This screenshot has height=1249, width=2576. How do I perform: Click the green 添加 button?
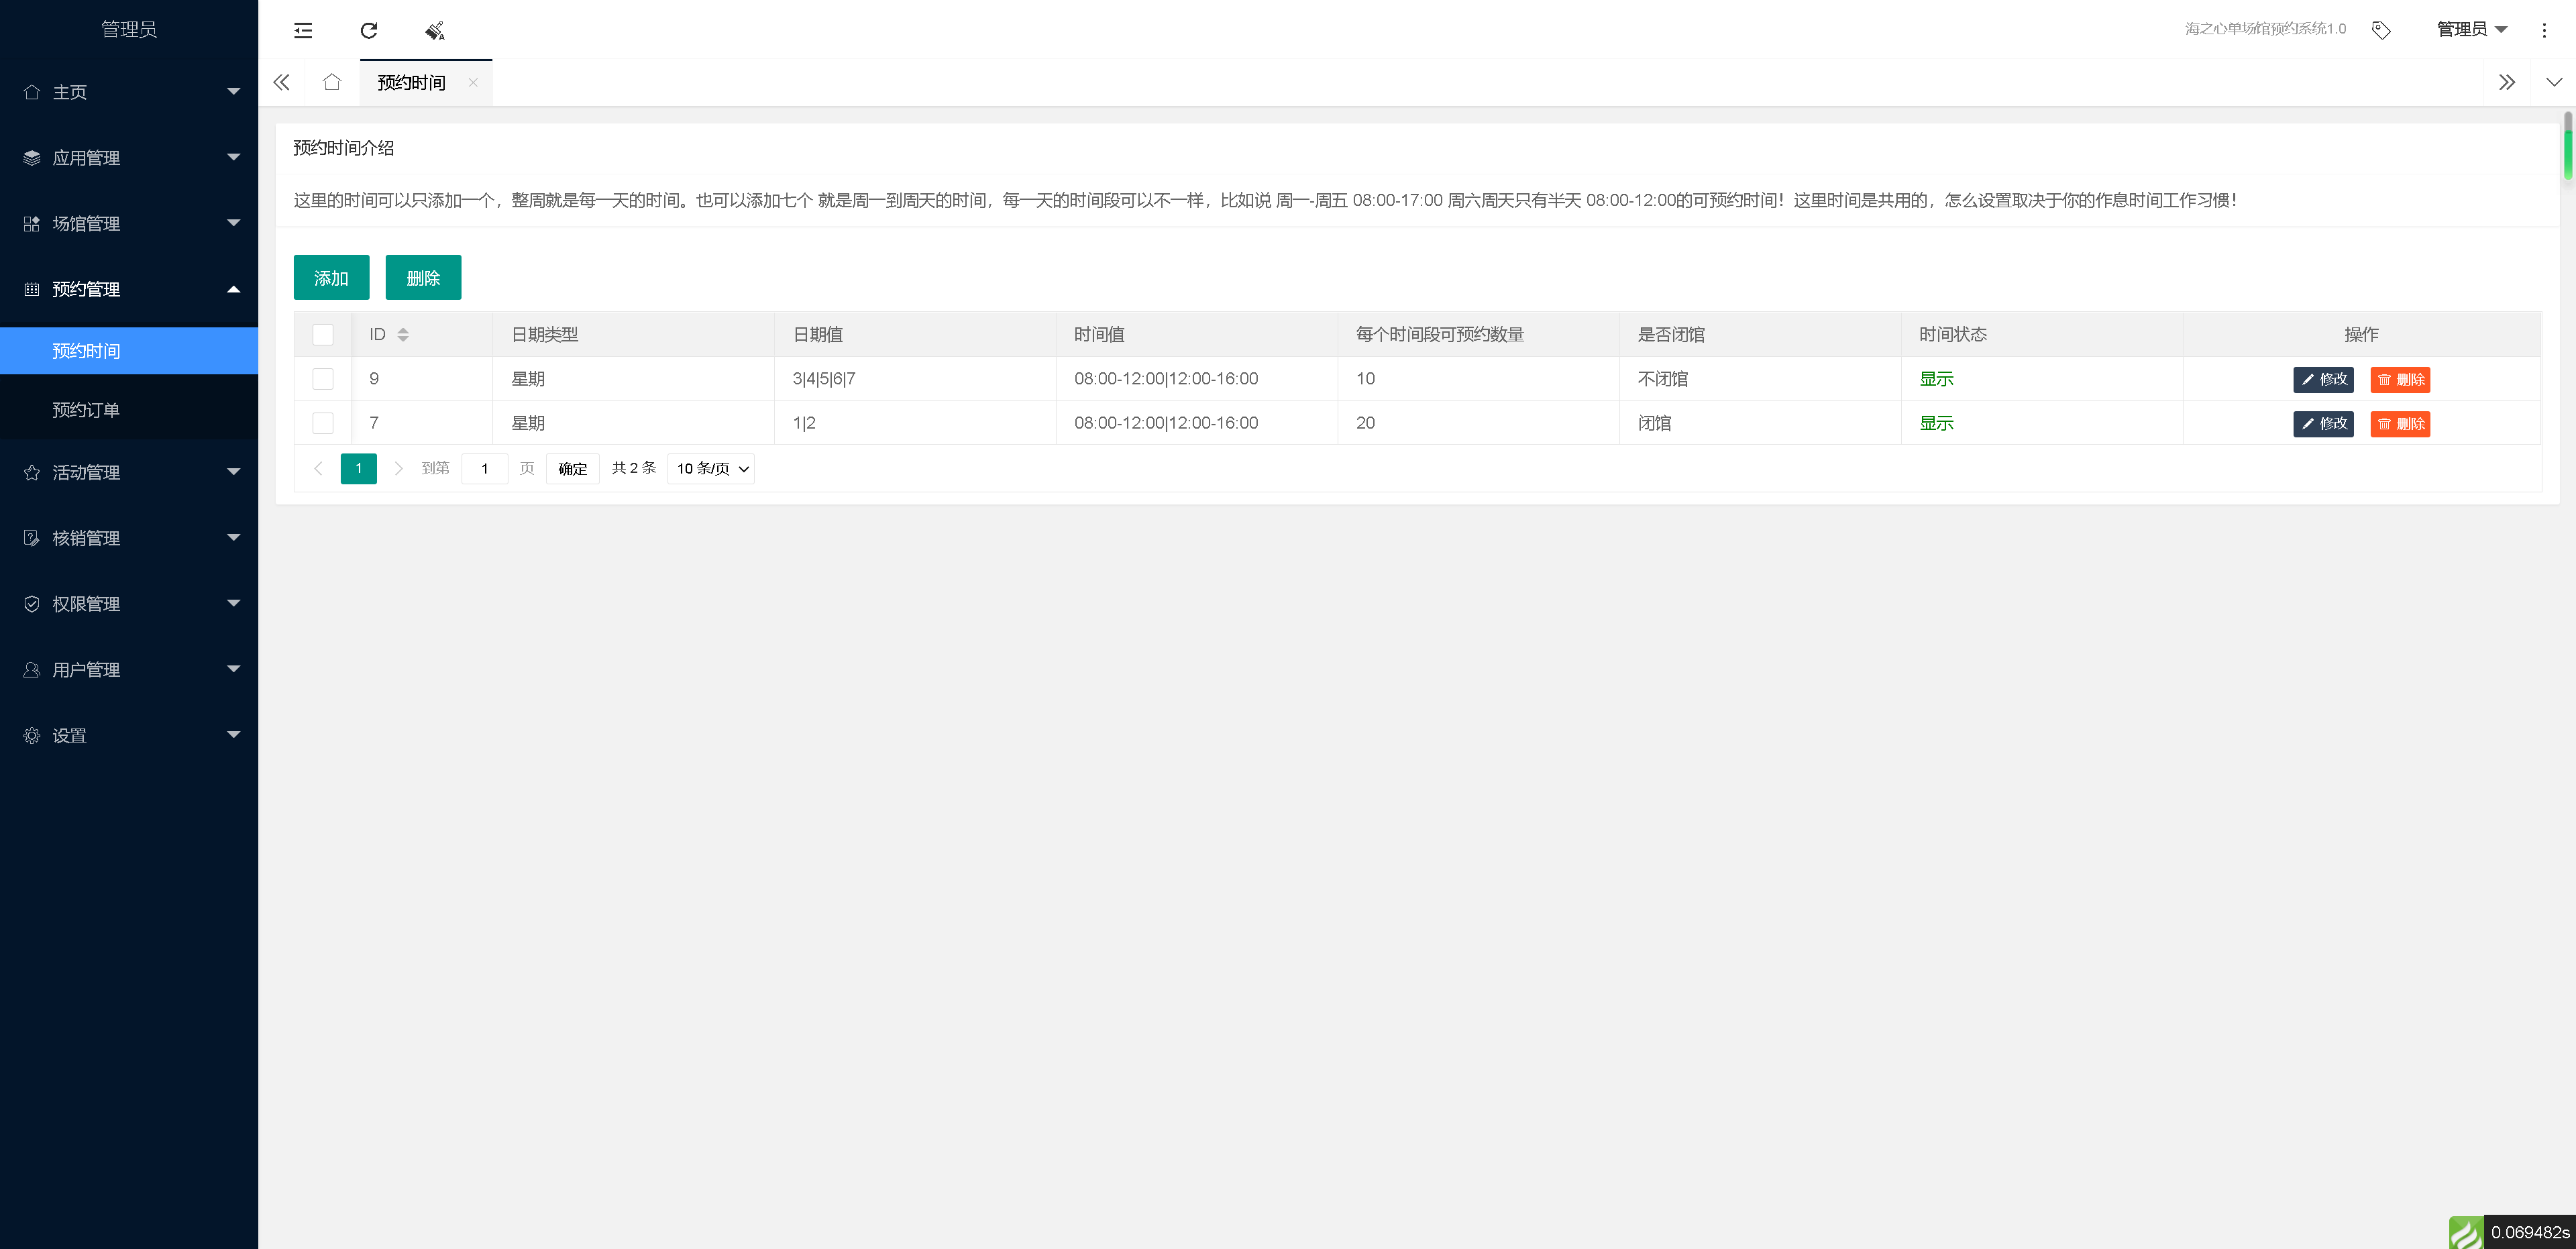pos(331,278)
